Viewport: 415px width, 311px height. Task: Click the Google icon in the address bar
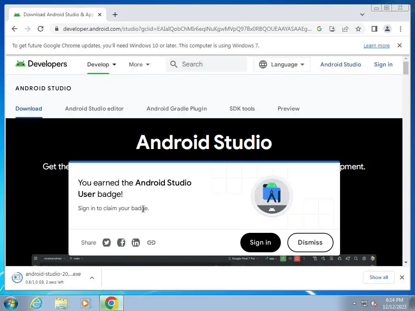[x=319, y=29]
